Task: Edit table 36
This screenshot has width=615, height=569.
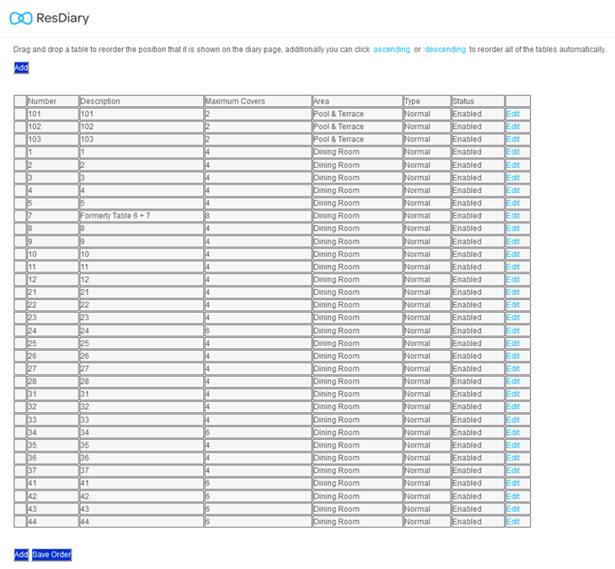Action: tap(512, 458)
